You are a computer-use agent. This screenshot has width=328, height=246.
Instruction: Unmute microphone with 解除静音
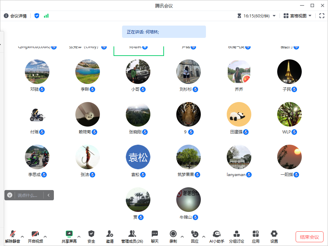coord(13,236)
